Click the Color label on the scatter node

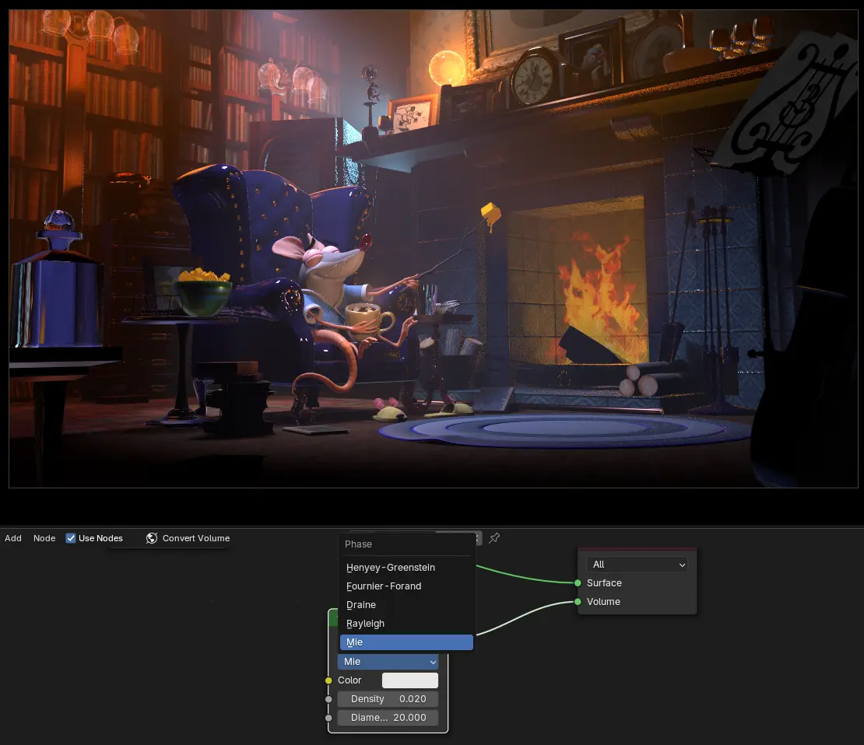click(x=349, y=680)
